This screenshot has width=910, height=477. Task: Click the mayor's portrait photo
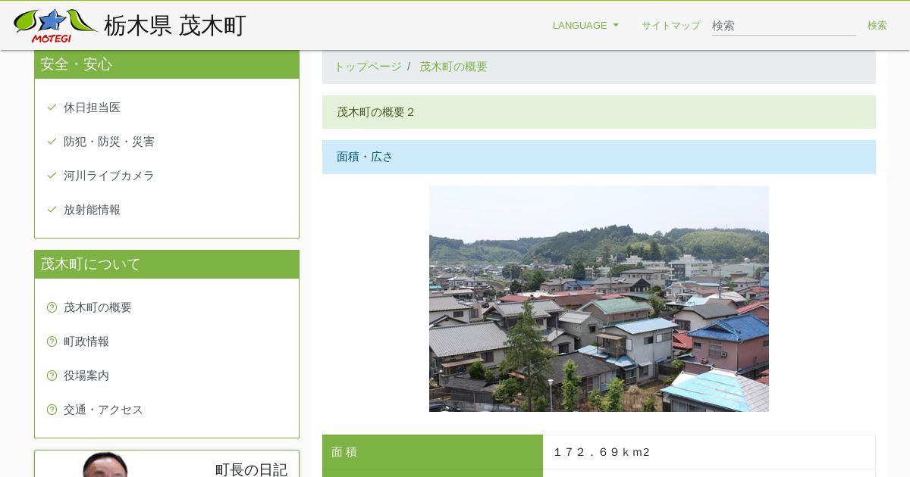105,465
